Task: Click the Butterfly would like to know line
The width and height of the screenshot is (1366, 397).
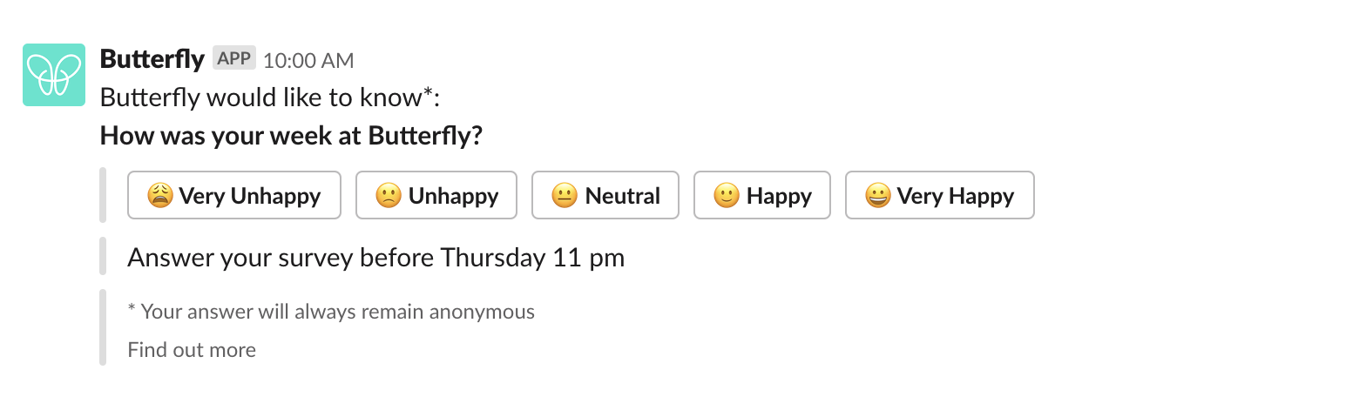Action: point(270,98)
